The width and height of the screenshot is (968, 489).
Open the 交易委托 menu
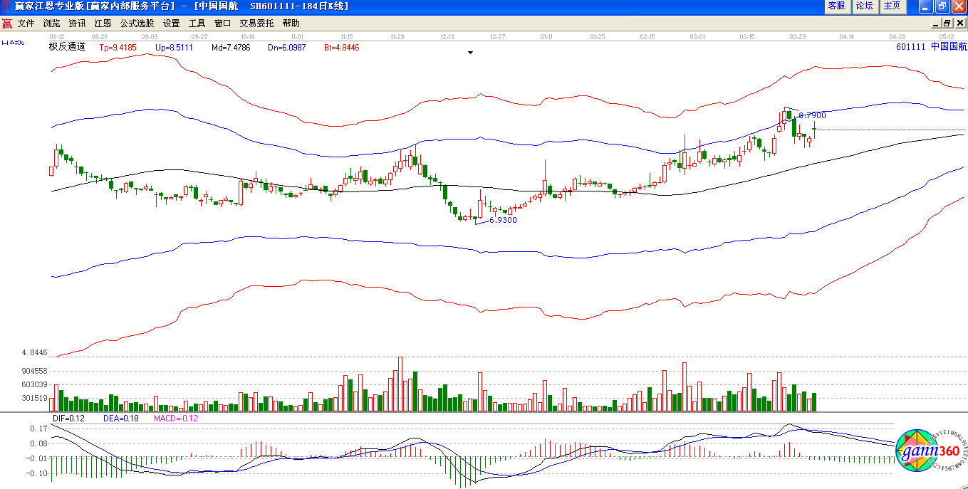256,23
